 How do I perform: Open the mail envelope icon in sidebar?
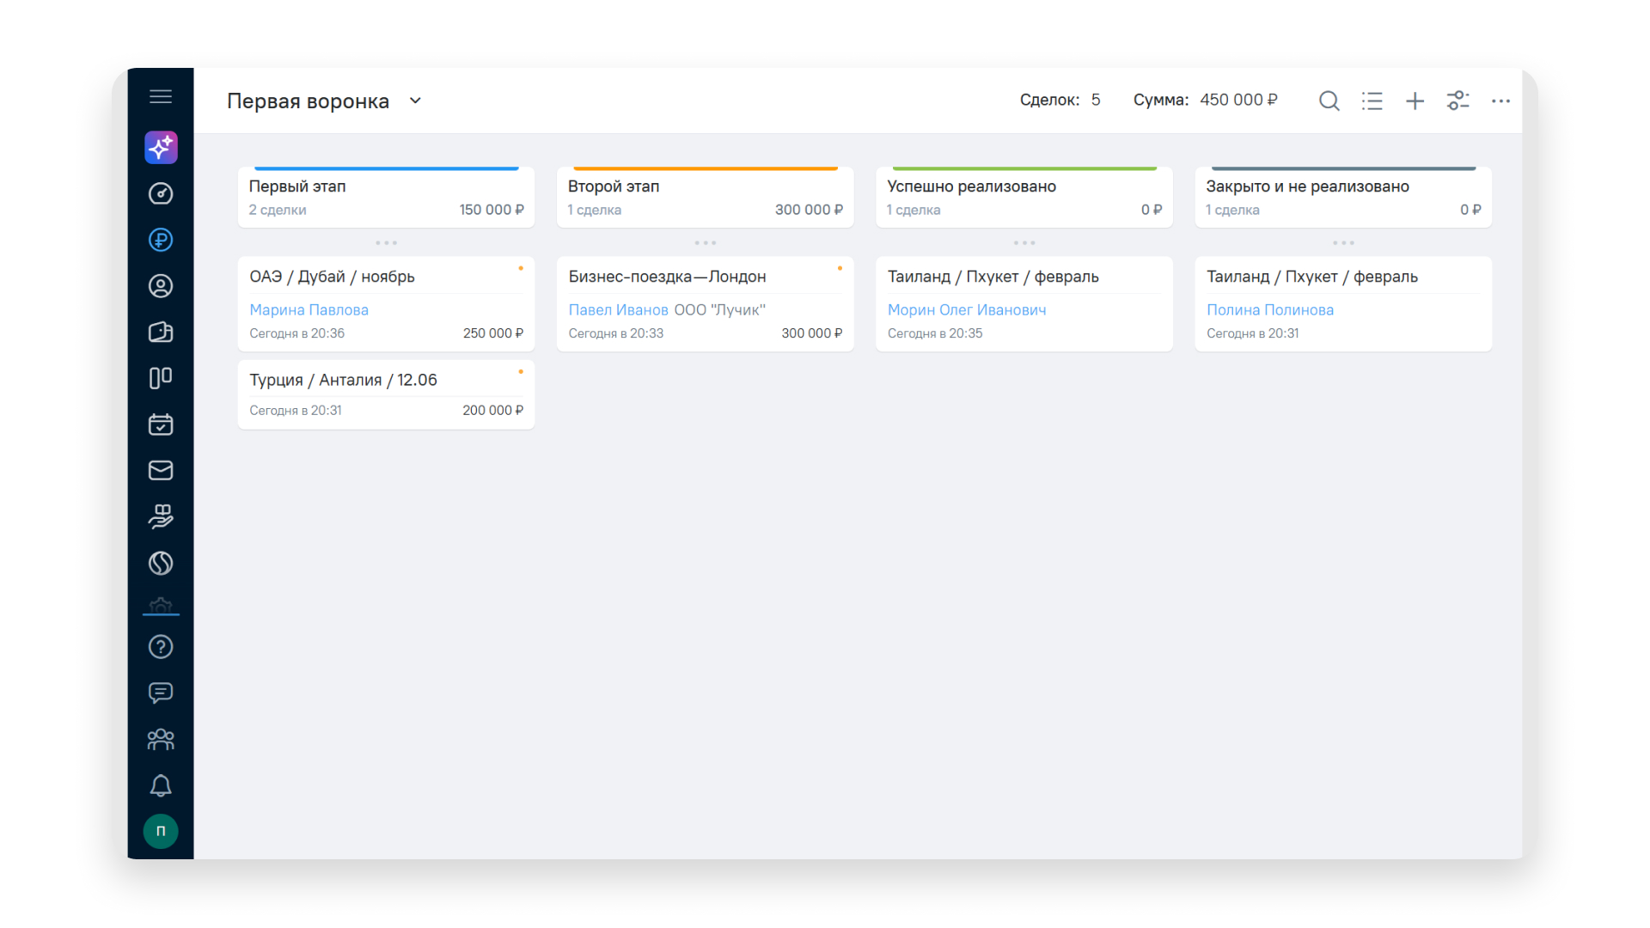[x=161, y=470]
